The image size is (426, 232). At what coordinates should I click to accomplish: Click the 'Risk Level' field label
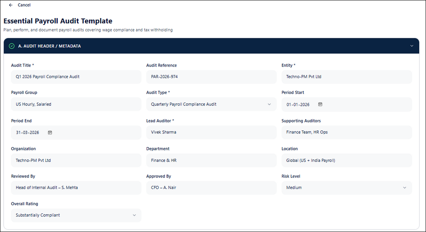tap(291, 176)
